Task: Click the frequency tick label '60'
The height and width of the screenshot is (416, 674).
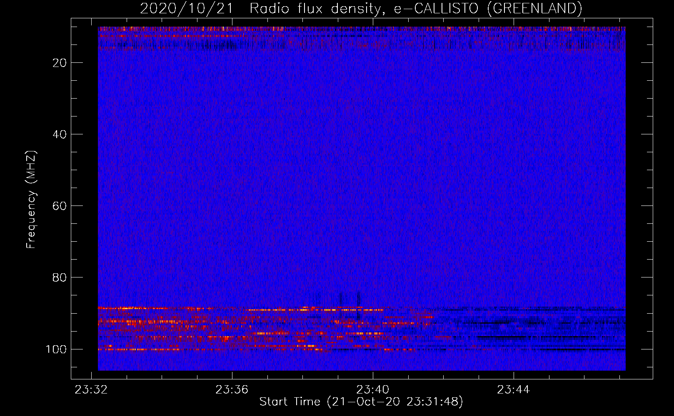Action: pos(60,206)
